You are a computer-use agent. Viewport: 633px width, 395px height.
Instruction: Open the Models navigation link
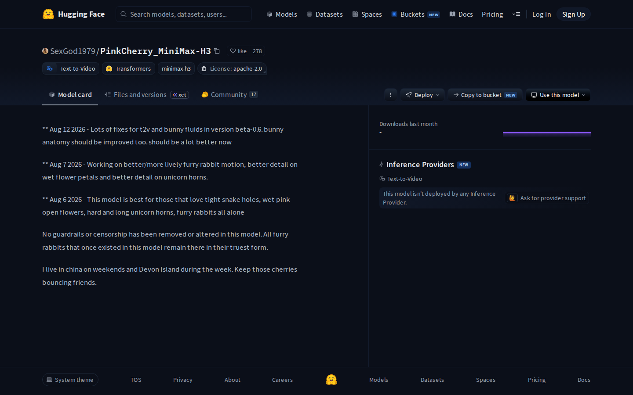[282, 14]
